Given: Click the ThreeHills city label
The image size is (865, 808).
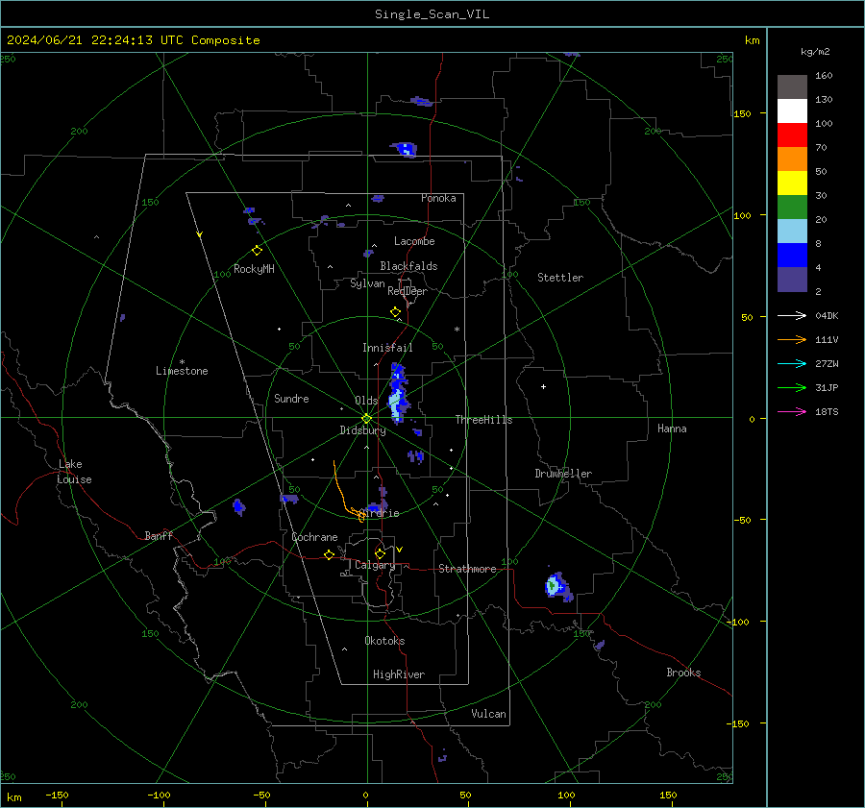Looking at the screenshot, I should tap(483, 420).
